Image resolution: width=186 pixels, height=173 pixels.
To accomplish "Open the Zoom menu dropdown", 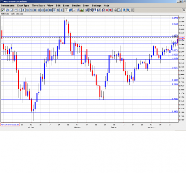I will point(86,6).
